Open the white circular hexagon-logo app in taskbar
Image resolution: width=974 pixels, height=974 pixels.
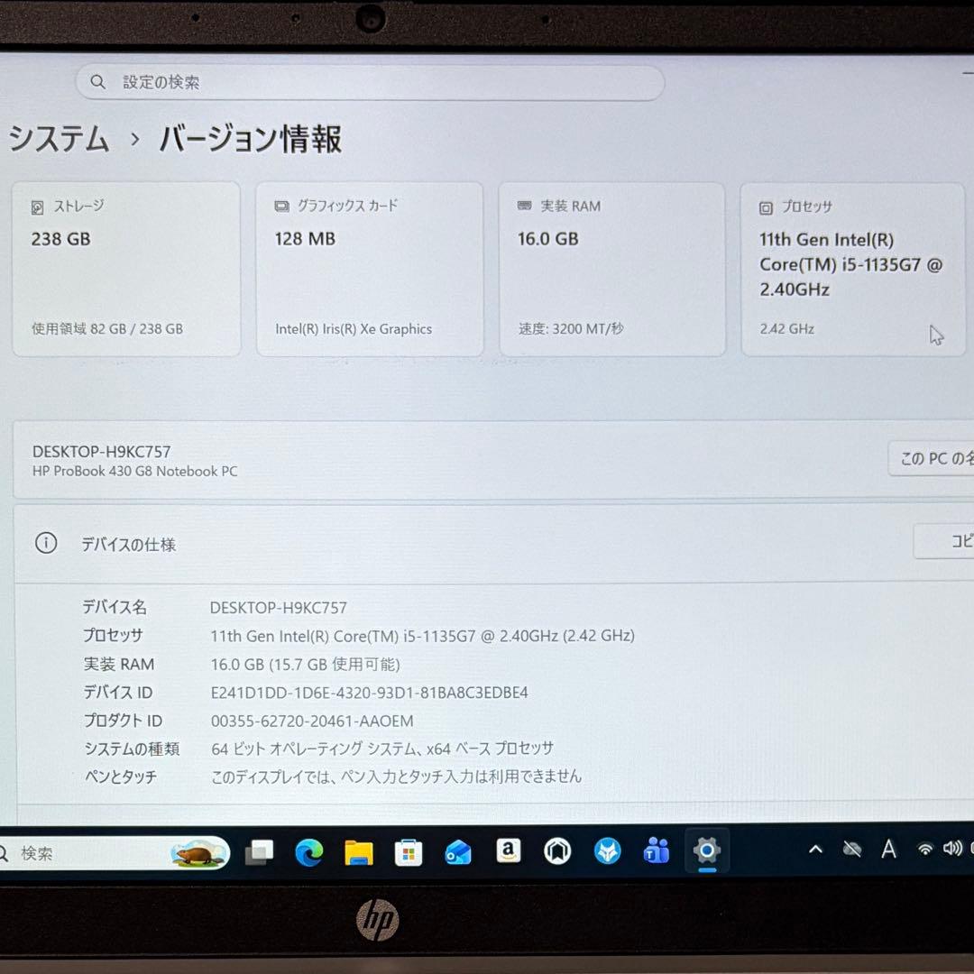pyautogui.click(x=557, y=851)
